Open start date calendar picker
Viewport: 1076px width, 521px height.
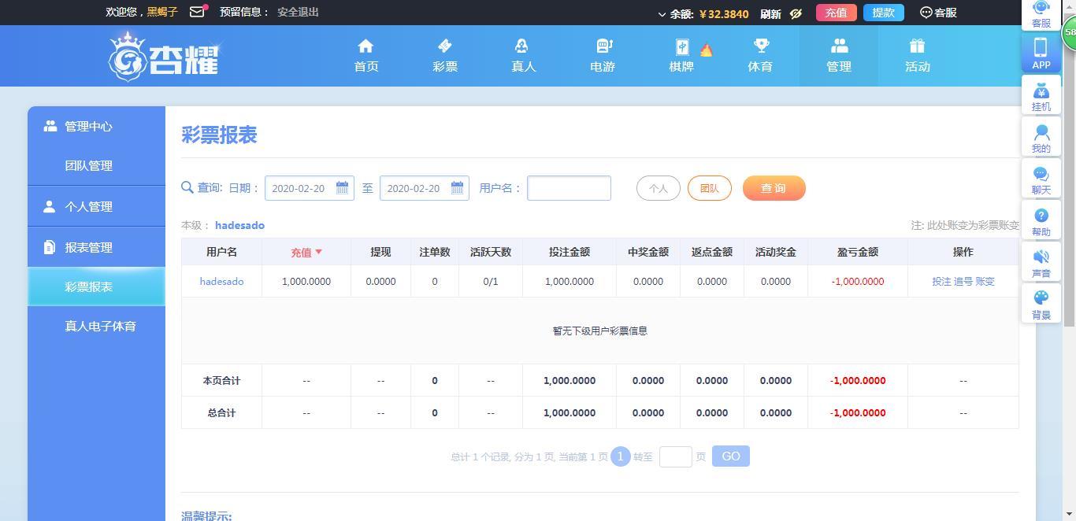(x=342, y=188)
